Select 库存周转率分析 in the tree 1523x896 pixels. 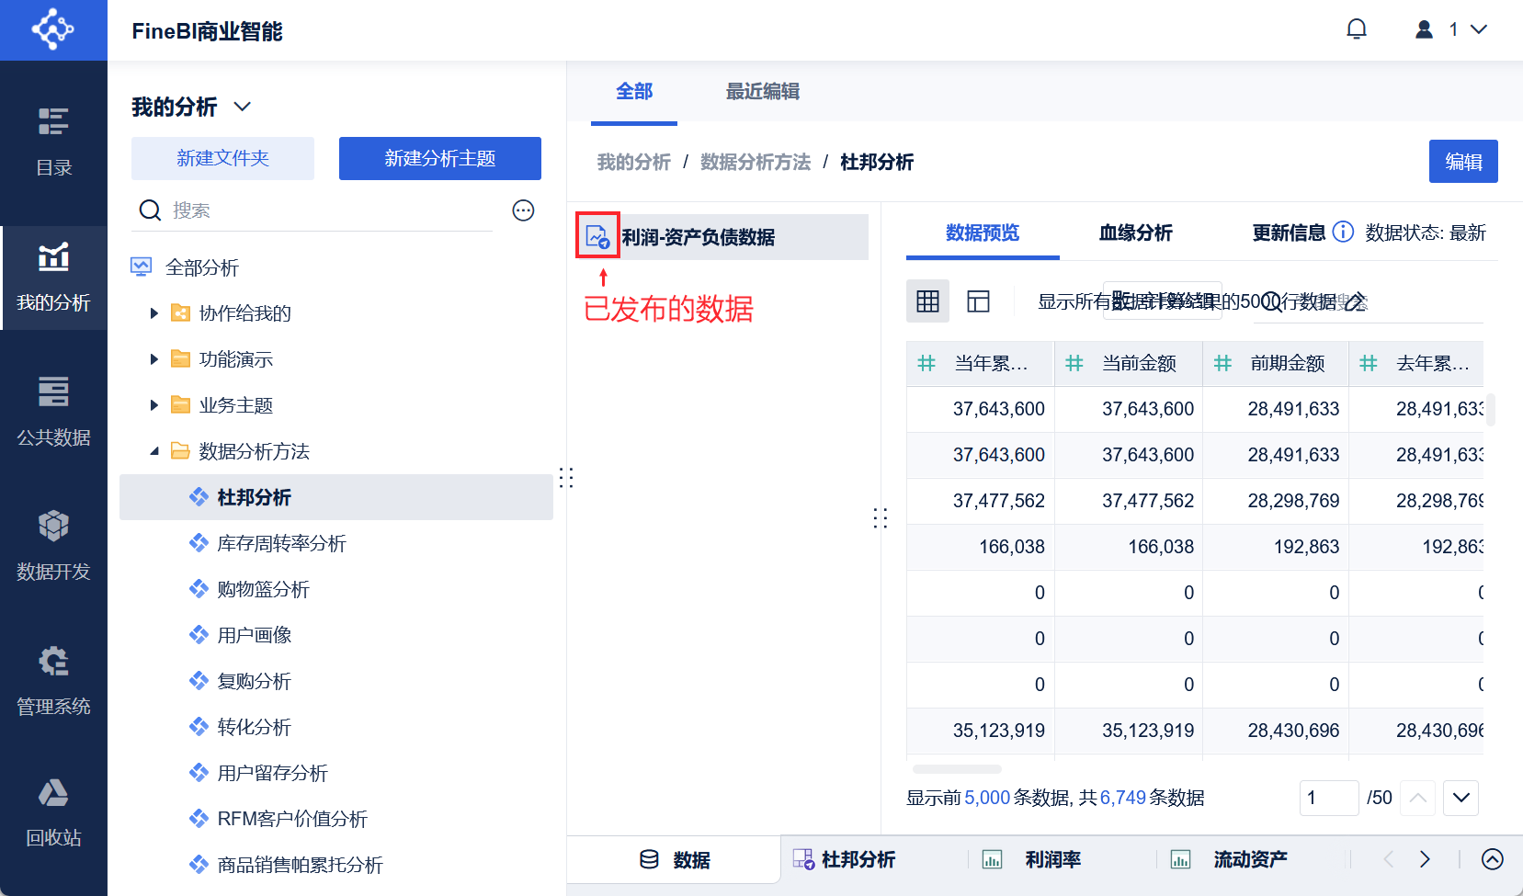281,543
